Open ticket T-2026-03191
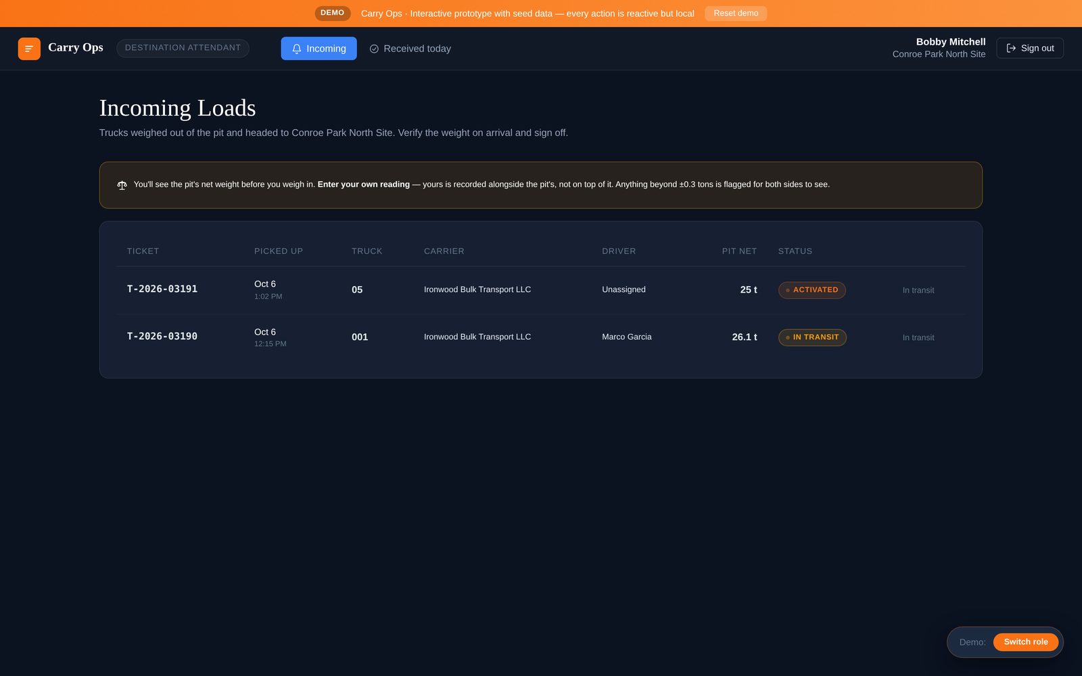The image size is (1082, 676). click(162, 289)
